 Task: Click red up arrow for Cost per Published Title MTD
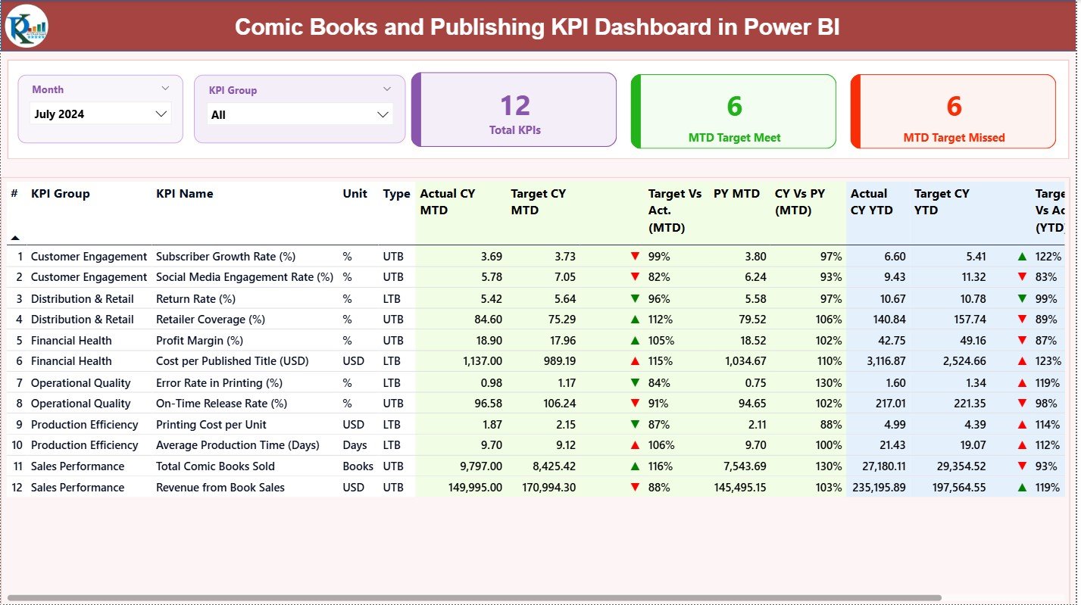(635, 361)
